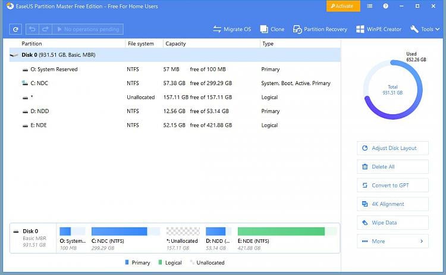Click the No operations pending execute button
Screen dimensions: 446x275
pyautogui.click(x=88, y=29)
